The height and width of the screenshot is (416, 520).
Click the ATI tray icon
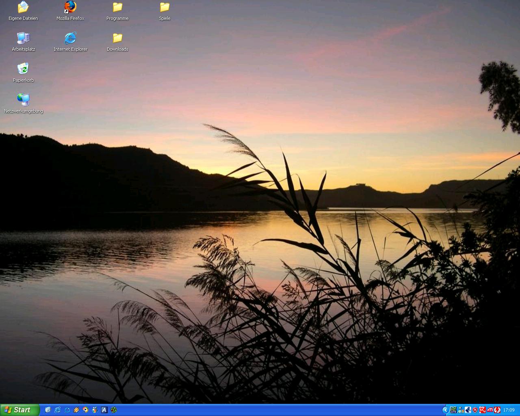pos(490,410)
